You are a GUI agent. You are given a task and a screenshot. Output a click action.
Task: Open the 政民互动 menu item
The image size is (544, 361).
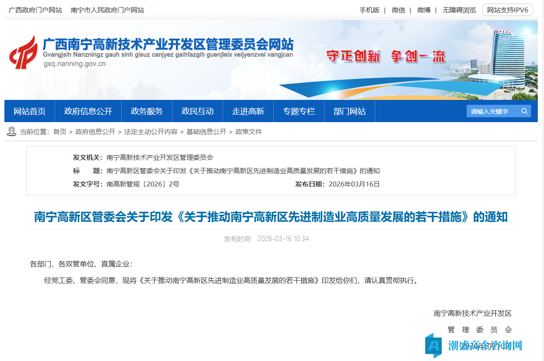pos(197,111)
